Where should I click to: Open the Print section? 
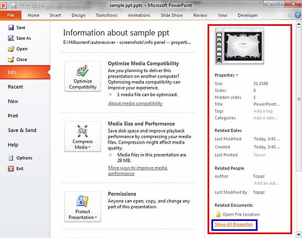point(13,116)
